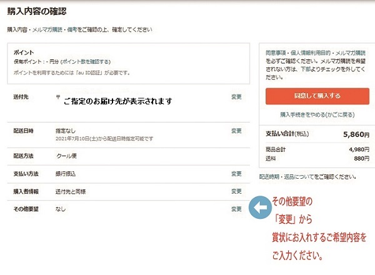
Task: Click the orange 同意して購入する button
Action: tap(317, 96)
